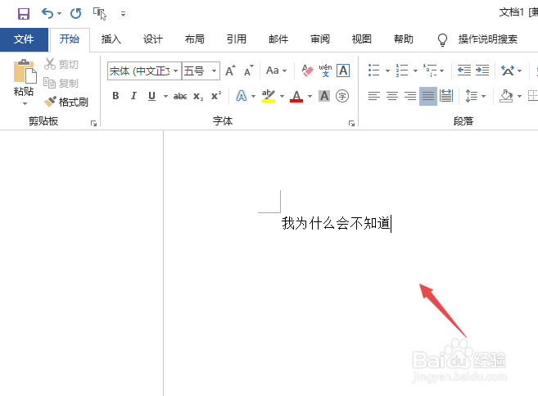Toggle superscript x² formatting
This screenshot has height=396, width=538.
216,96
